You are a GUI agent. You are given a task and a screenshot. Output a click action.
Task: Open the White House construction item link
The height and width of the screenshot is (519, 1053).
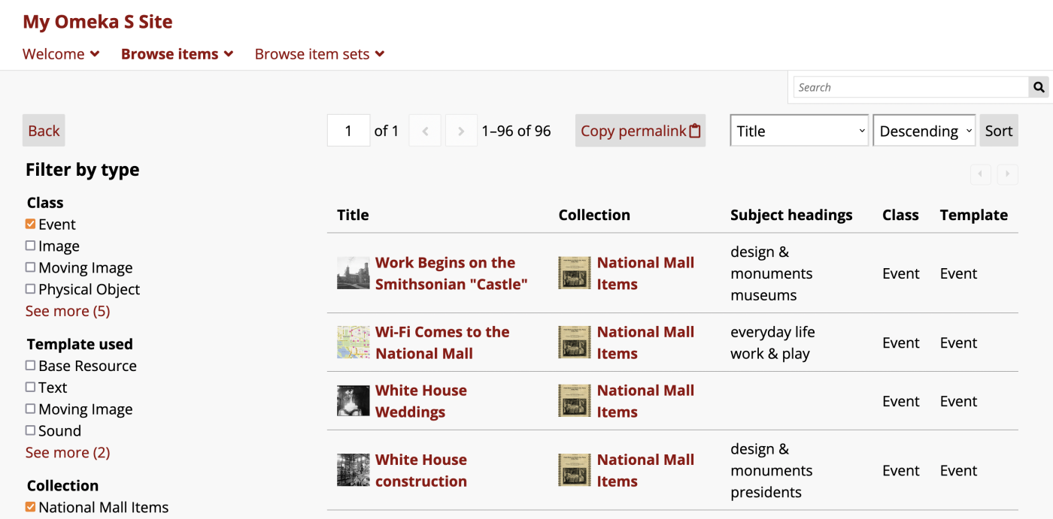(x=421, y=470)
